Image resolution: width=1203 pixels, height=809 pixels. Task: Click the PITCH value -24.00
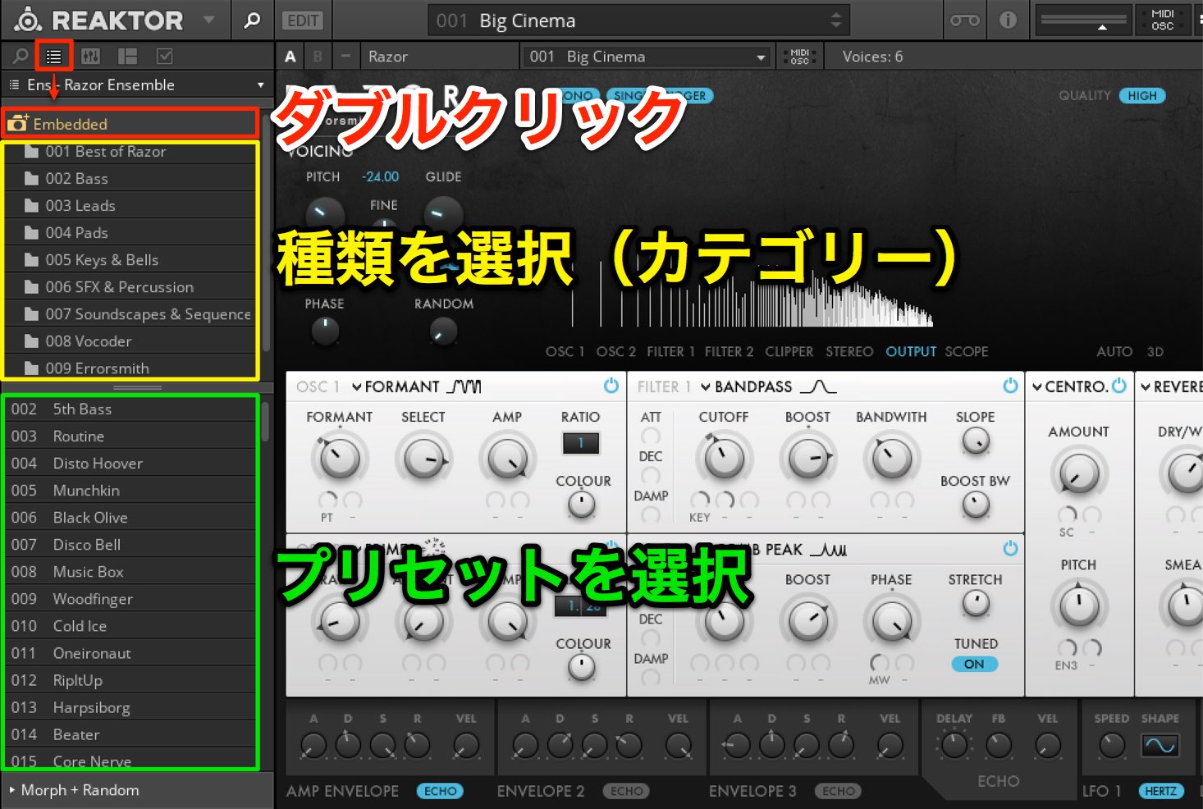point(380,176)
